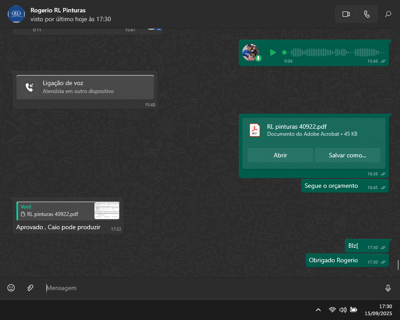Screen dimensions: 400x320
Task: Open the Wi-Fi network status icon
Action: pyautogui.click(x=332, y=310)
